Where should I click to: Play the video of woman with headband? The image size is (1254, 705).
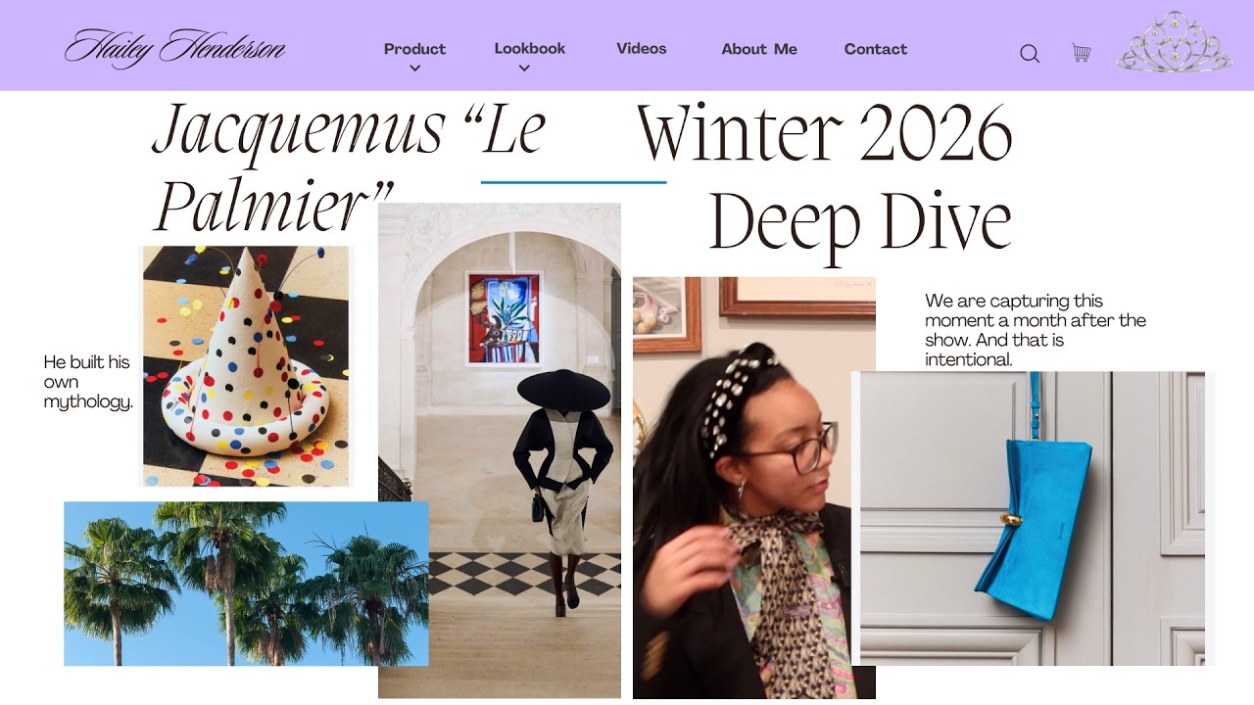click(754, 488)
